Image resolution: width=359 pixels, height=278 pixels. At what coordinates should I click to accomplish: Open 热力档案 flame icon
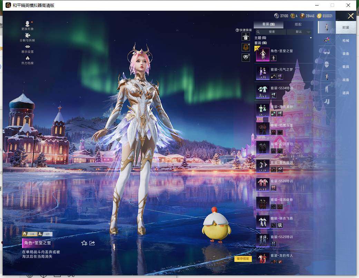click(x=28, y=58)
